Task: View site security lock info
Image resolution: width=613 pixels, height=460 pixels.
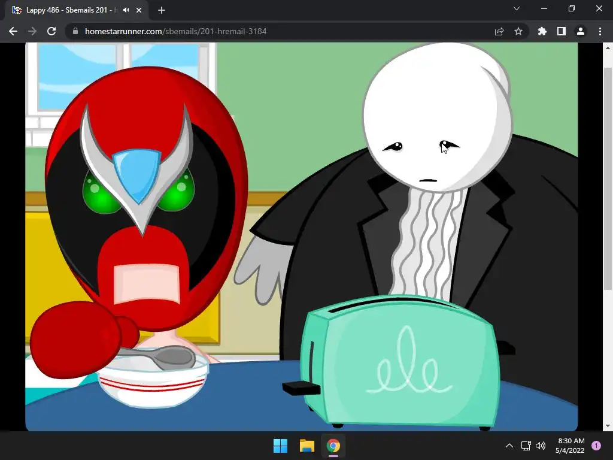Action: click(75, 31)
